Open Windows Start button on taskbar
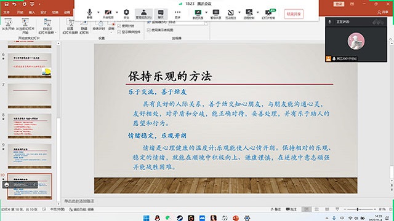This screenshot has height=221, width=394. pos(147,218)
